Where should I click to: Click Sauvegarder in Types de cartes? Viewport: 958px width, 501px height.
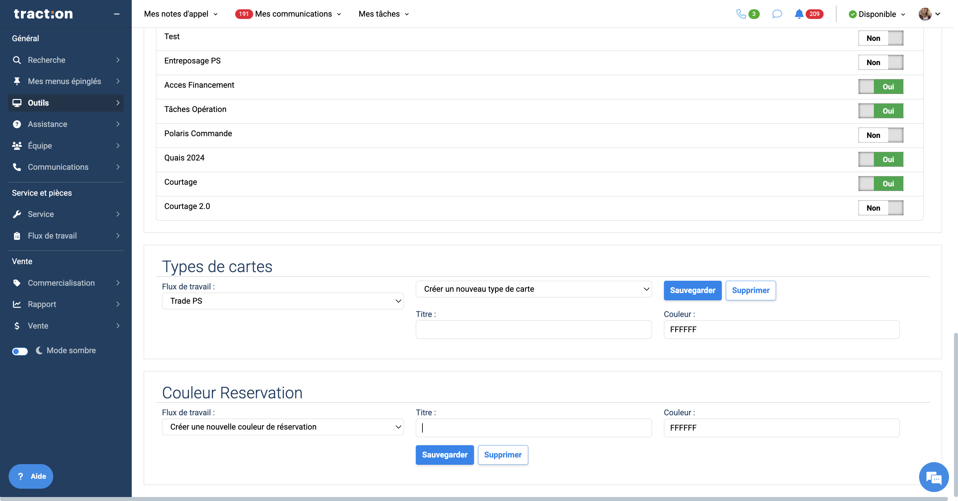tap(692, 290)
